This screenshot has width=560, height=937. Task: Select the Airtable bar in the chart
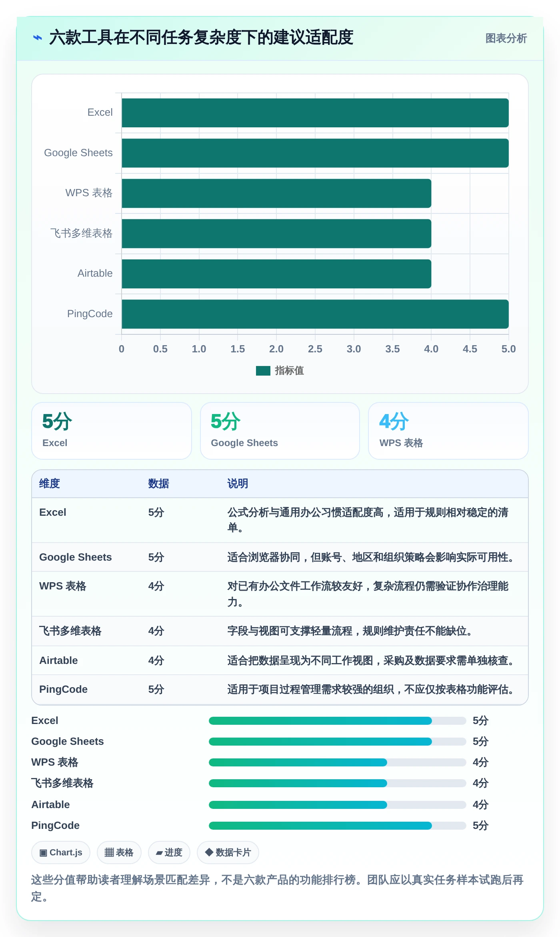point(276,274)
